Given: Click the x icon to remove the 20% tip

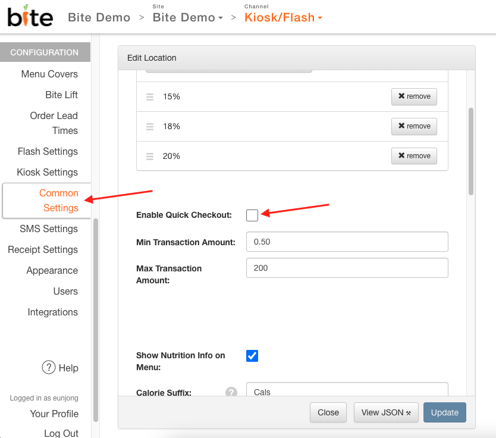Looking at the screenshot, I should [x=402, y=156].
